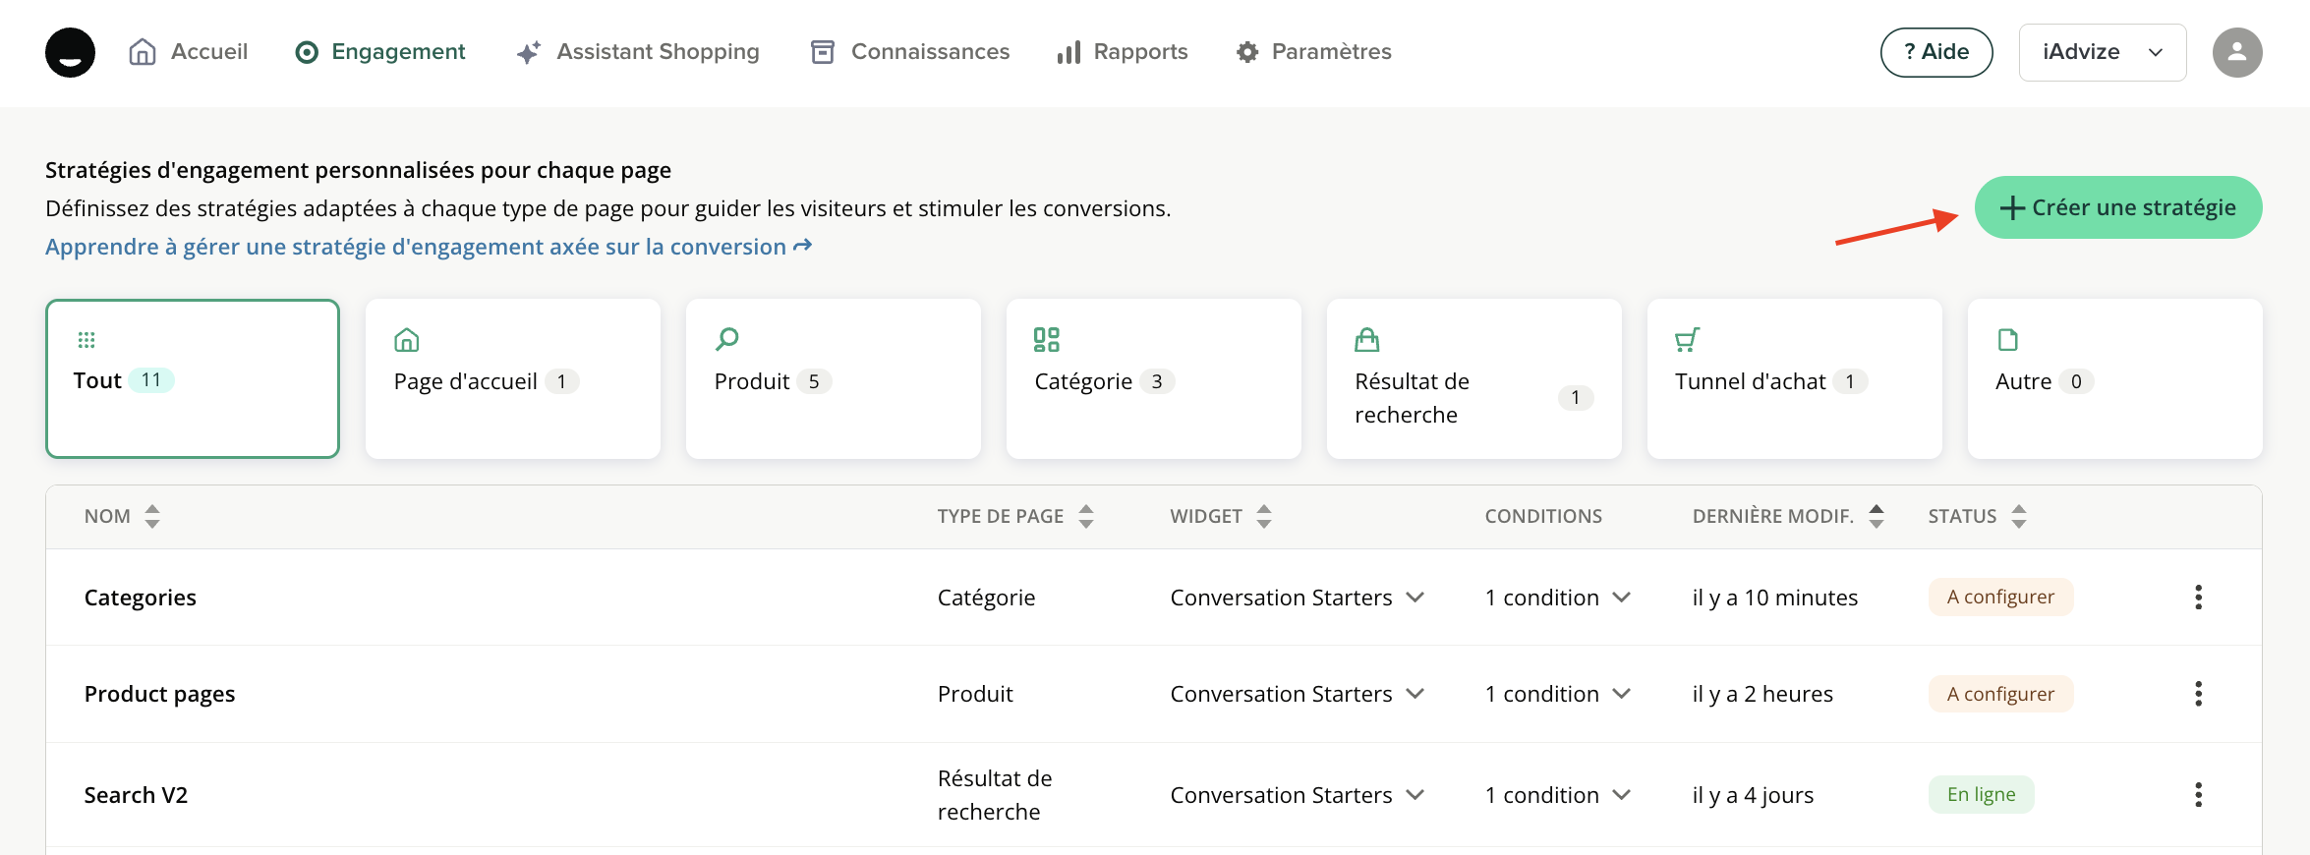Image resolution: width=2310 pixels, height=855 pixels.
Task: Click the Aide help button
Action: point(1935,52)
